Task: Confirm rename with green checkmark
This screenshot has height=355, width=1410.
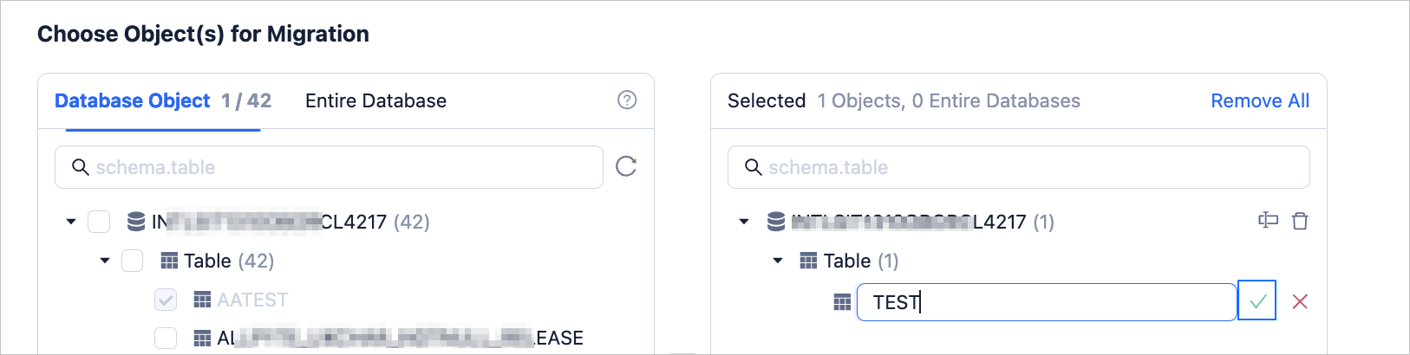Action: point(1257,301)
